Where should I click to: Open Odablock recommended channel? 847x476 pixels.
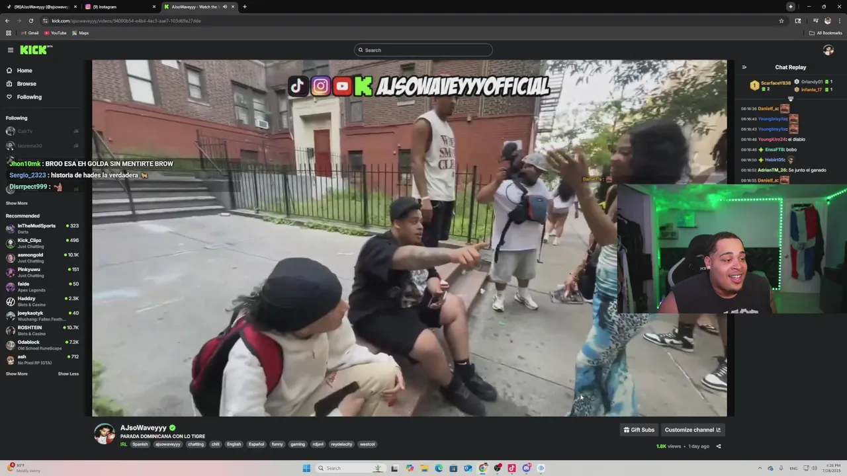coord(42,345)
